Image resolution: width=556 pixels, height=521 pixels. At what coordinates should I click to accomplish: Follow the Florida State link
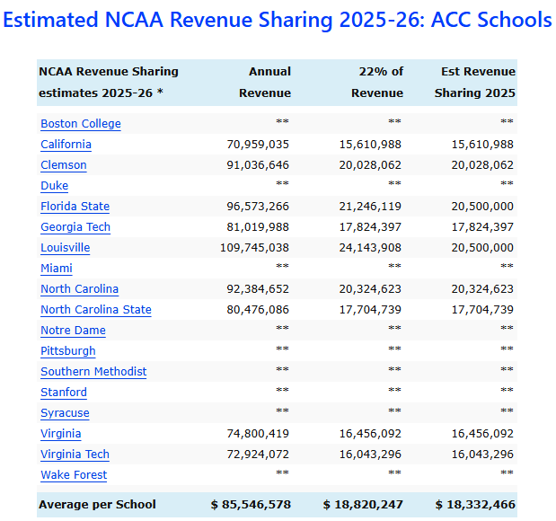pos(75,207)
